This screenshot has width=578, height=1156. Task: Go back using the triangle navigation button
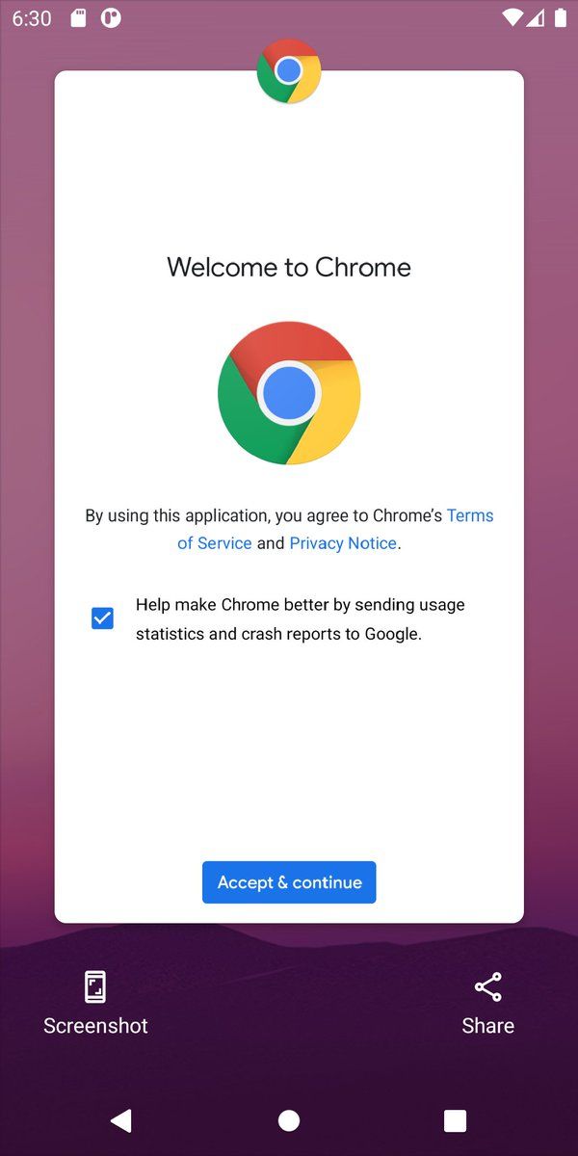tap(120, 1120)
